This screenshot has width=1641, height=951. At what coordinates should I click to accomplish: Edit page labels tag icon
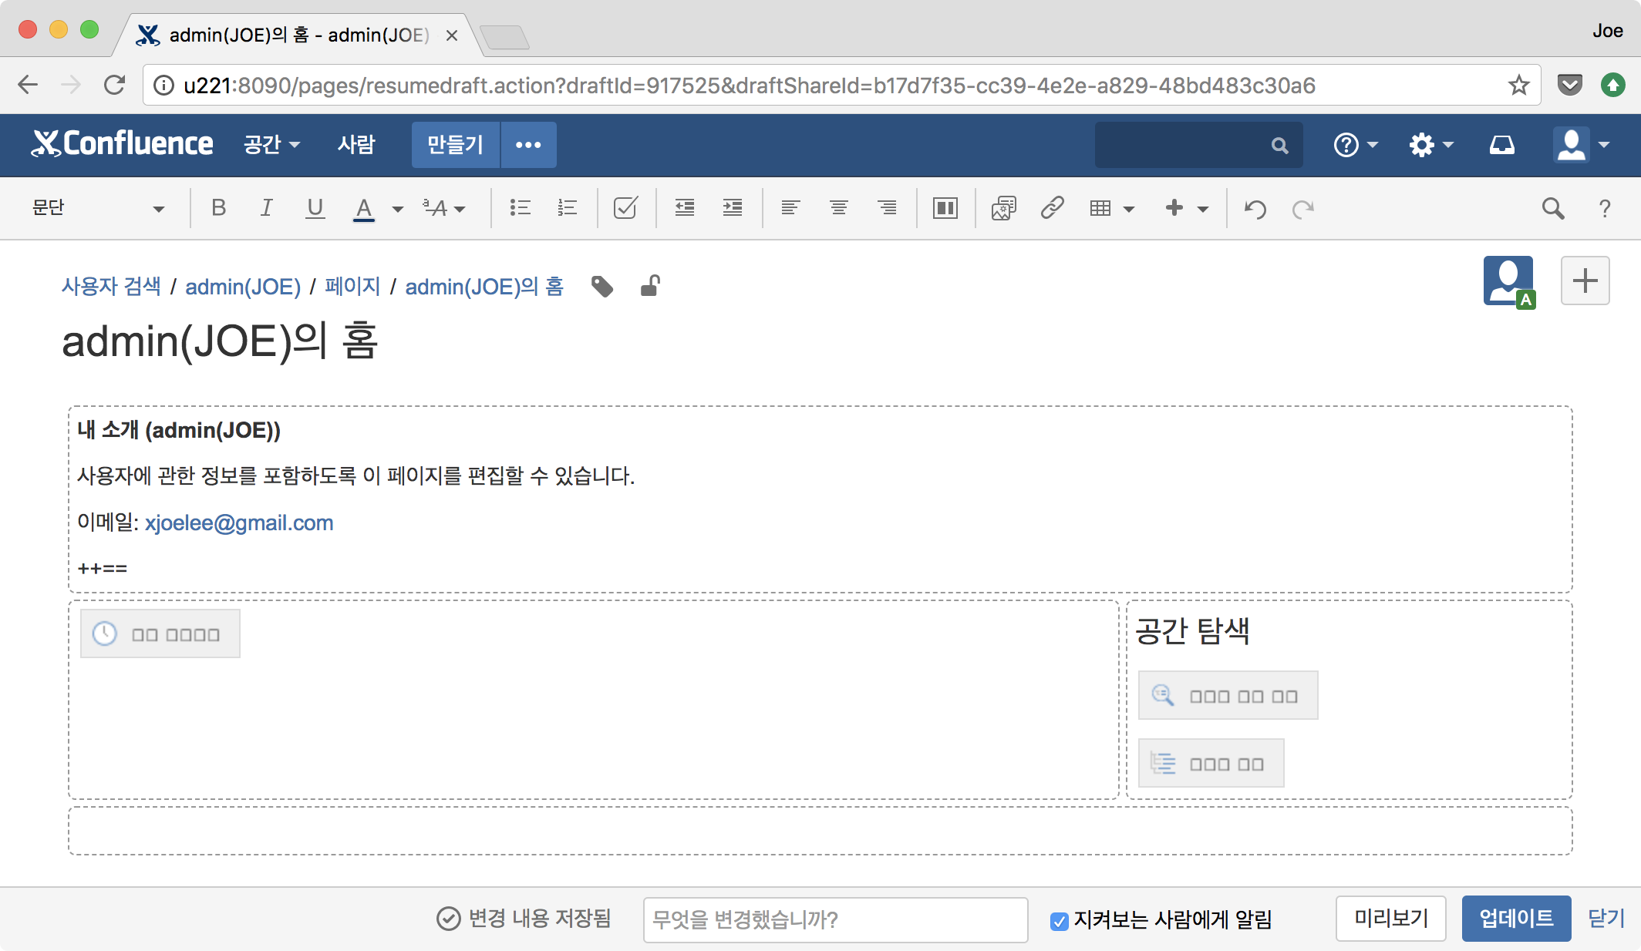tap(602, 287)
